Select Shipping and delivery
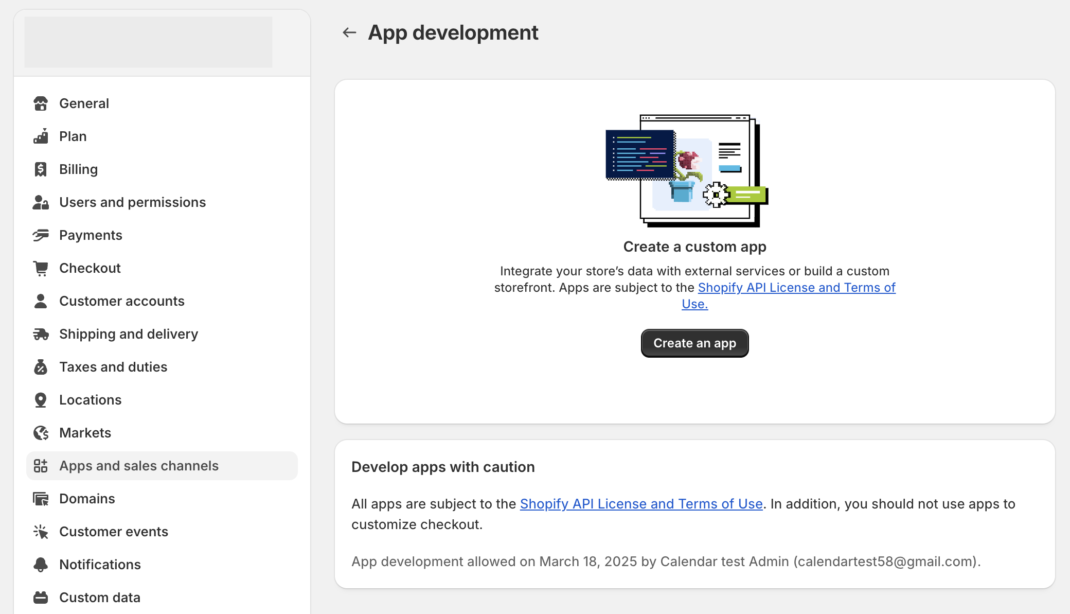 point(162,334)
